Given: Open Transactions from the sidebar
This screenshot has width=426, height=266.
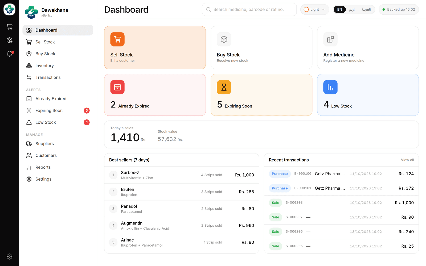Looking at the screenshot, I should point(58,77).
